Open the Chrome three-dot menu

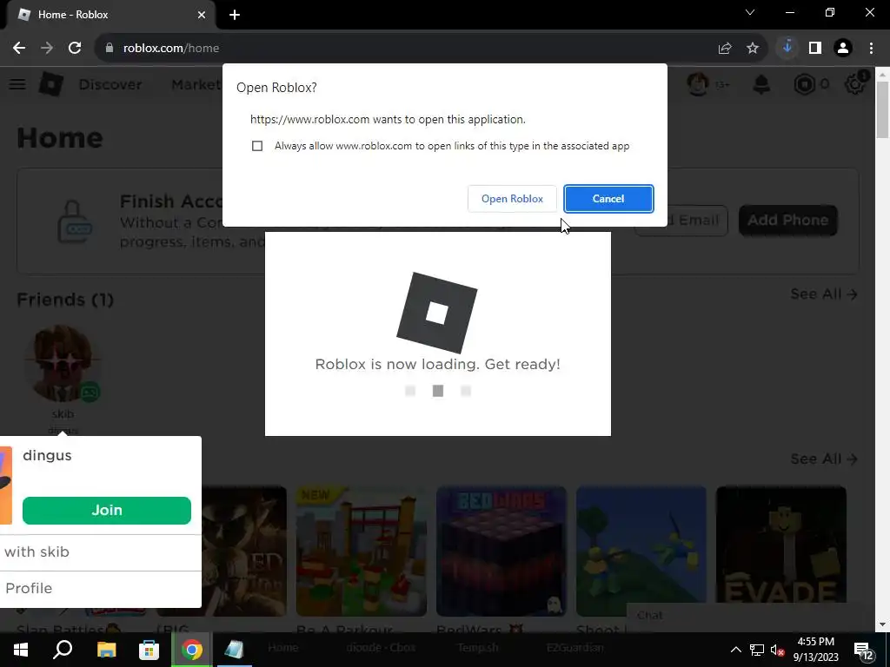[871, 48]
